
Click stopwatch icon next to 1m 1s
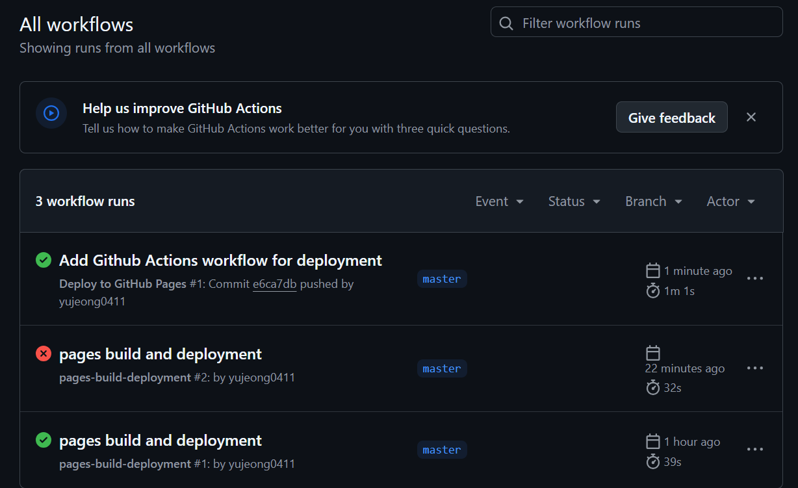point(653,291)
